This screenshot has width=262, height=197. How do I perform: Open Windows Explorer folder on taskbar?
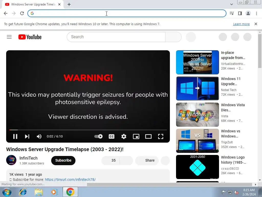tap(39, 192)
